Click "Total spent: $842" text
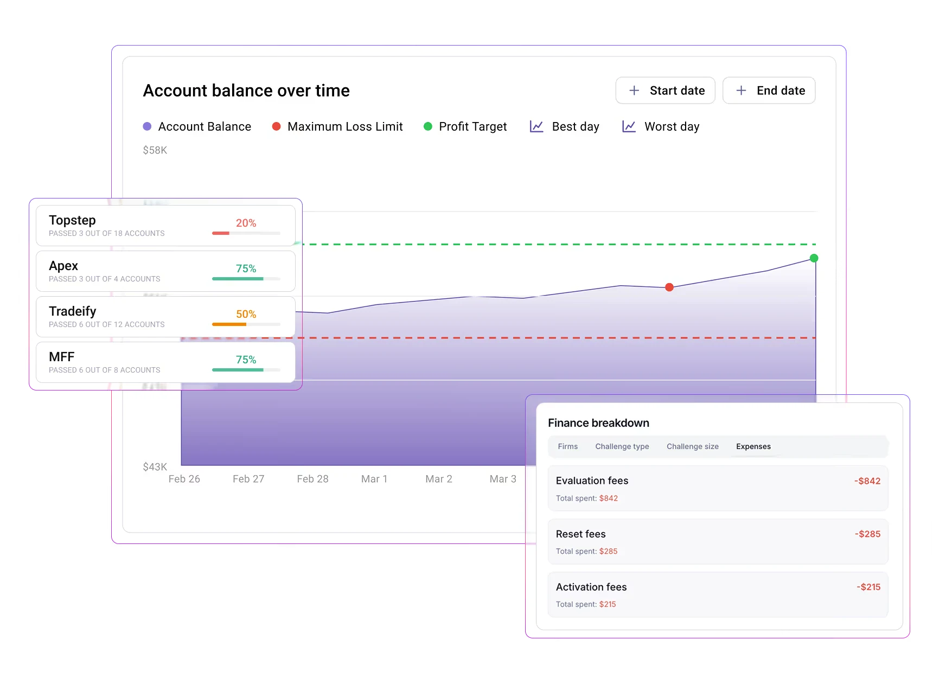This screenshot has width=933, height=685. click(587, 498)
